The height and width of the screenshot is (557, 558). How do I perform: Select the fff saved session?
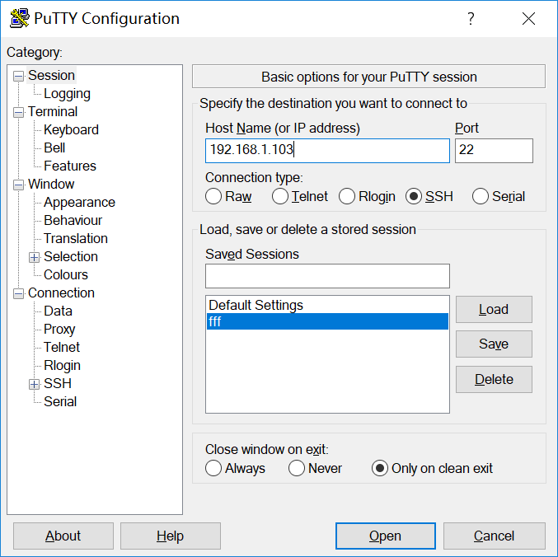tap(327, 321)
